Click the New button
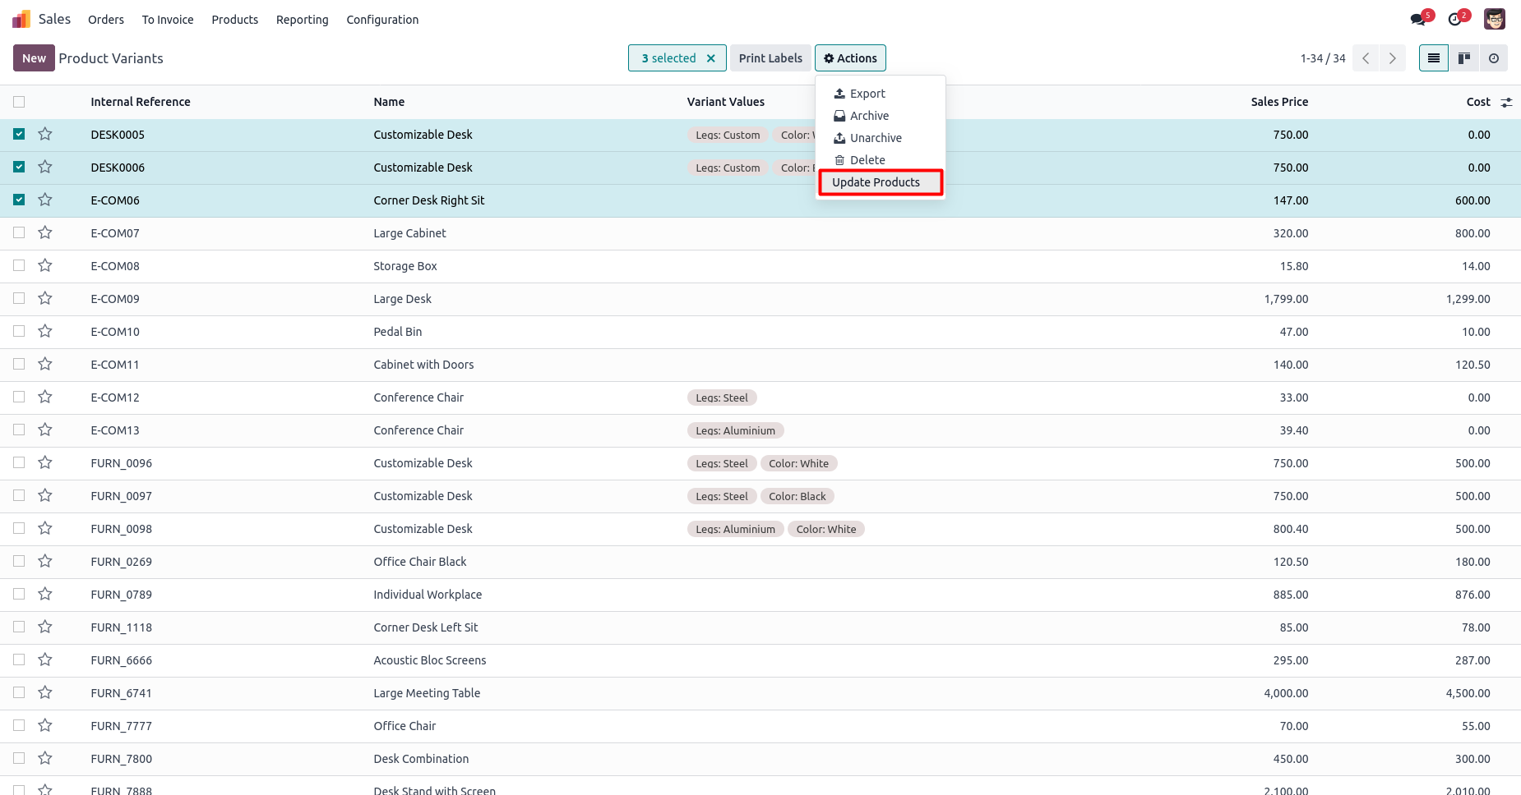Screen dimensions: 1521x795 pyautogui.click(x=34, y=58)
